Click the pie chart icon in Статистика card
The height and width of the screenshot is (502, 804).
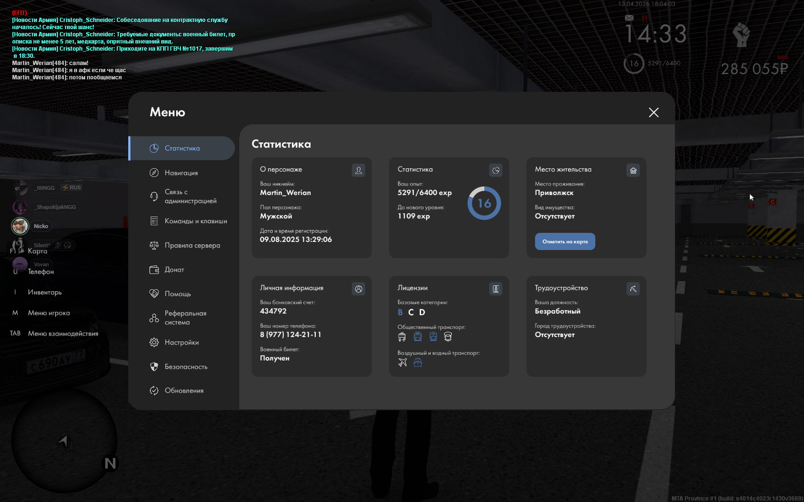[x=495, y=170]
